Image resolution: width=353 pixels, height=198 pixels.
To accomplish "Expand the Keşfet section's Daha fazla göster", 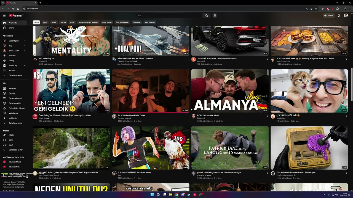I will pos(15,150).
